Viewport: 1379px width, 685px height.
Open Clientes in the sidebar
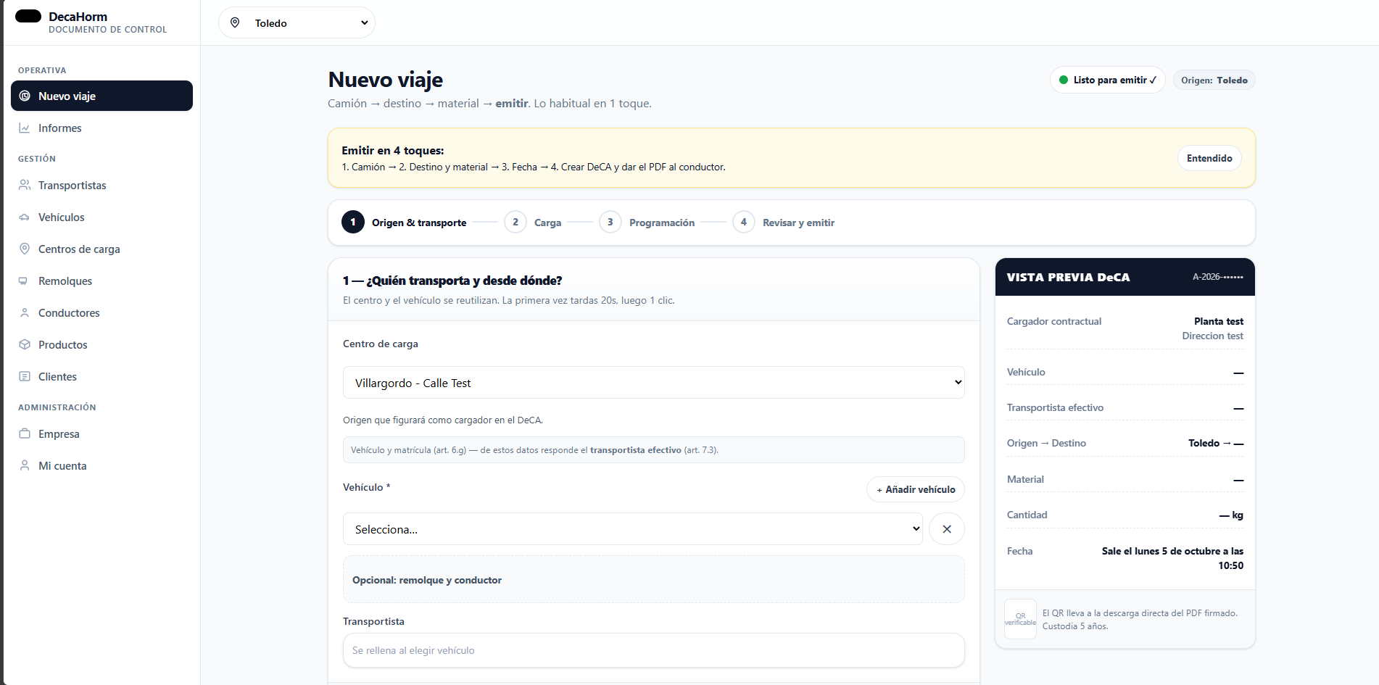click(102, 376)
